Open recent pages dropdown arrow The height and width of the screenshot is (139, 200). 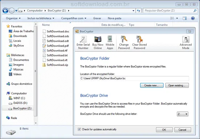(16, 11)
